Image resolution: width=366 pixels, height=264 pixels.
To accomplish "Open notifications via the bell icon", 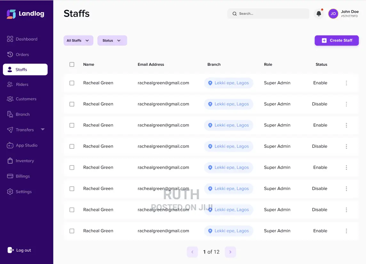I will (x=319, y=14).
